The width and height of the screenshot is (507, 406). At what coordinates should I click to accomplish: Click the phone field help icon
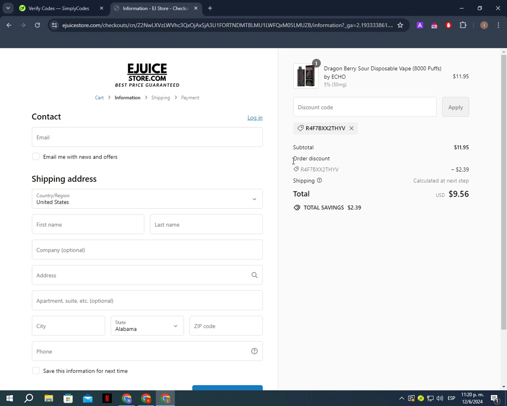pyautogui.click(x=254, y=351)
